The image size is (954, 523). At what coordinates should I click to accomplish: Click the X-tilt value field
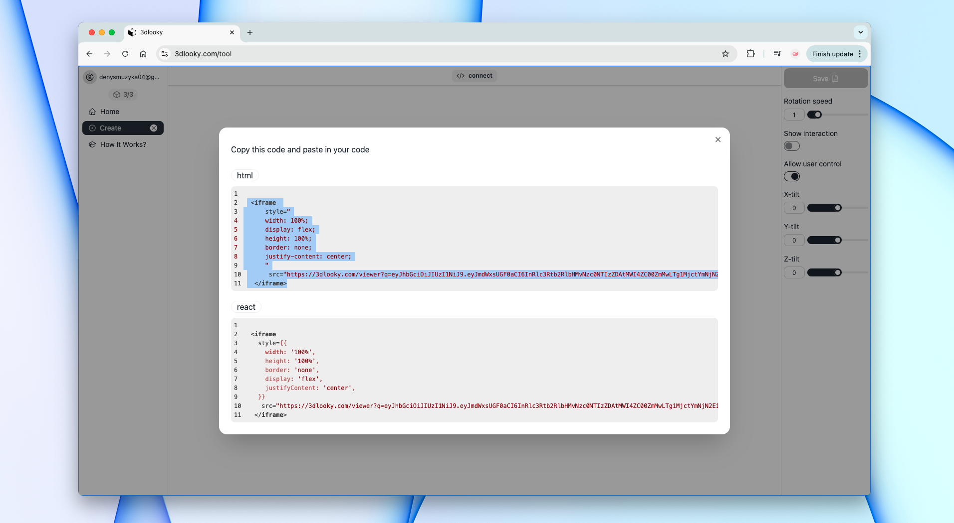(794, 208)
